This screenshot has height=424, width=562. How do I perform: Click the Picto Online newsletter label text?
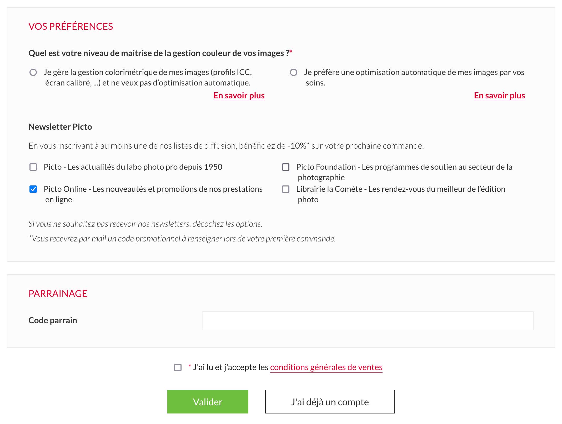(x=153, y=189)
